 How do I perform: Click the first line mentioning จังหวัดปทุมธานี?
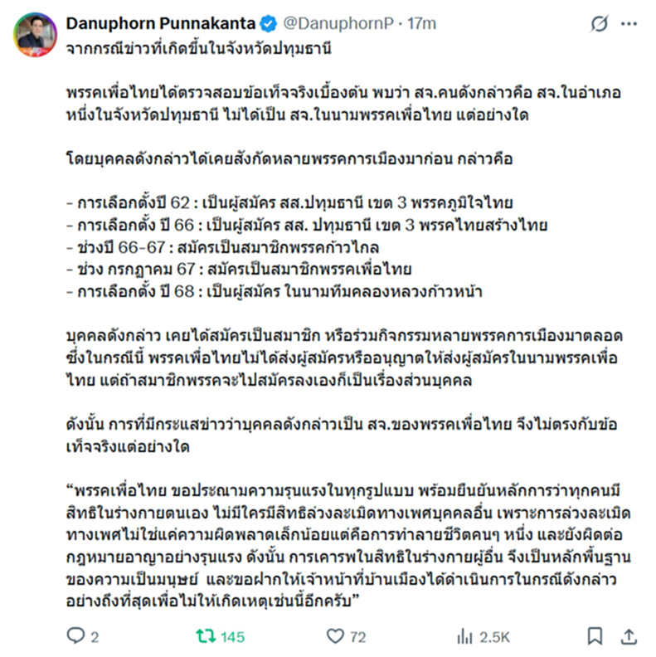point(198,49)
